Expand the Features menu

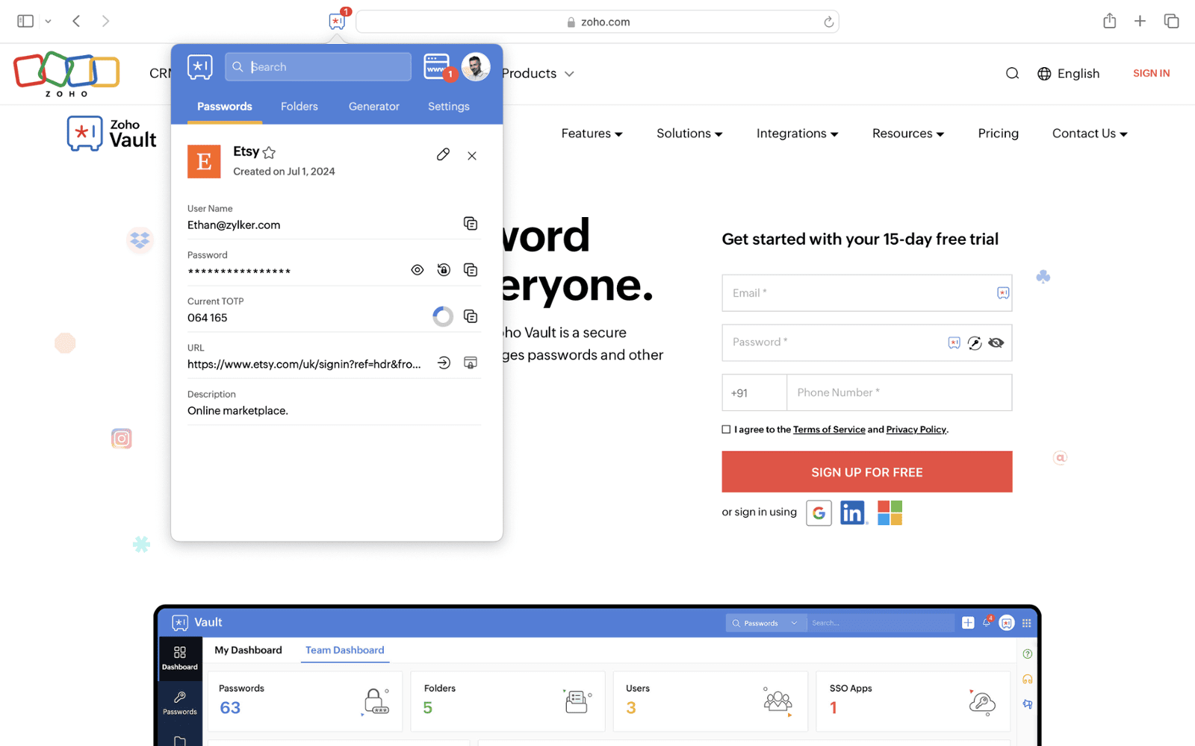coord(592,134)
